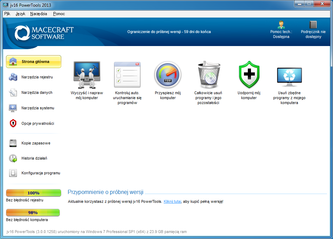Click the Pomoc tech. support person icon
This screenshot has height=239, width=333.
[281, 25]
